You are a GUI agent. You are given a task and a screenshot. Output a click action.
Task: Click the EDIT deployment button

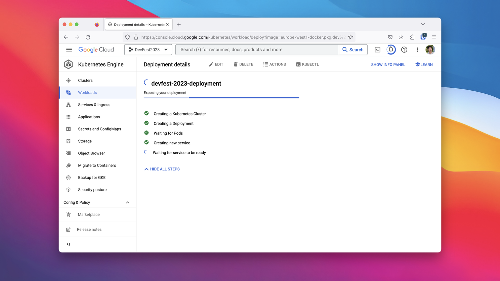(216, 64)
